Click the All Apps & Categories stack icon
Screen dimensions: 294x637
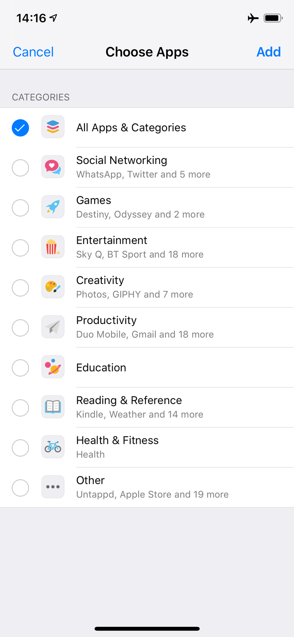tap(53, 127)
